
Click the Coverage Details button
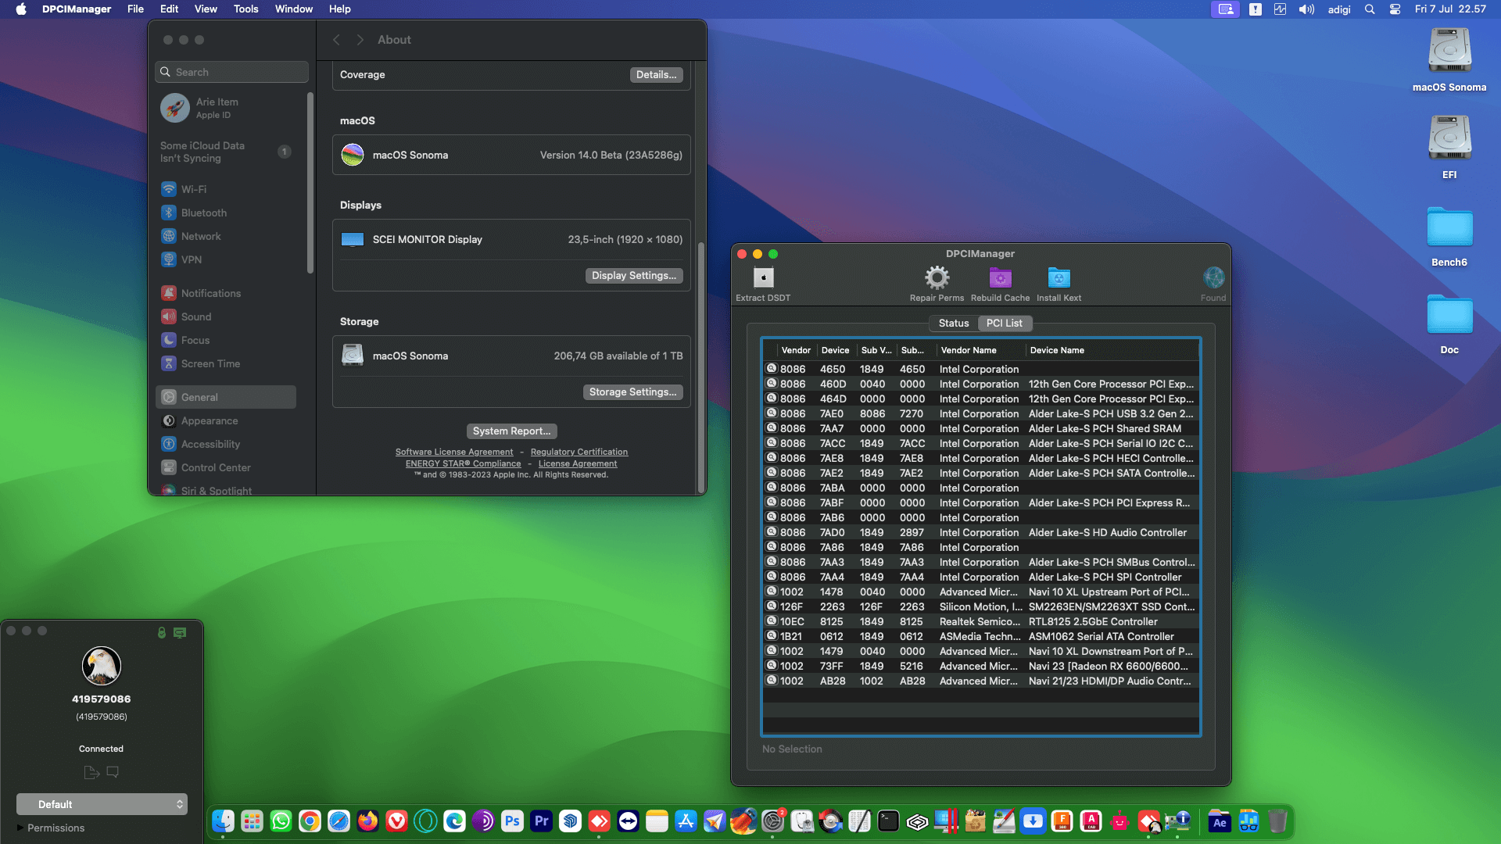pyautogui.click(x=656, y=74)
